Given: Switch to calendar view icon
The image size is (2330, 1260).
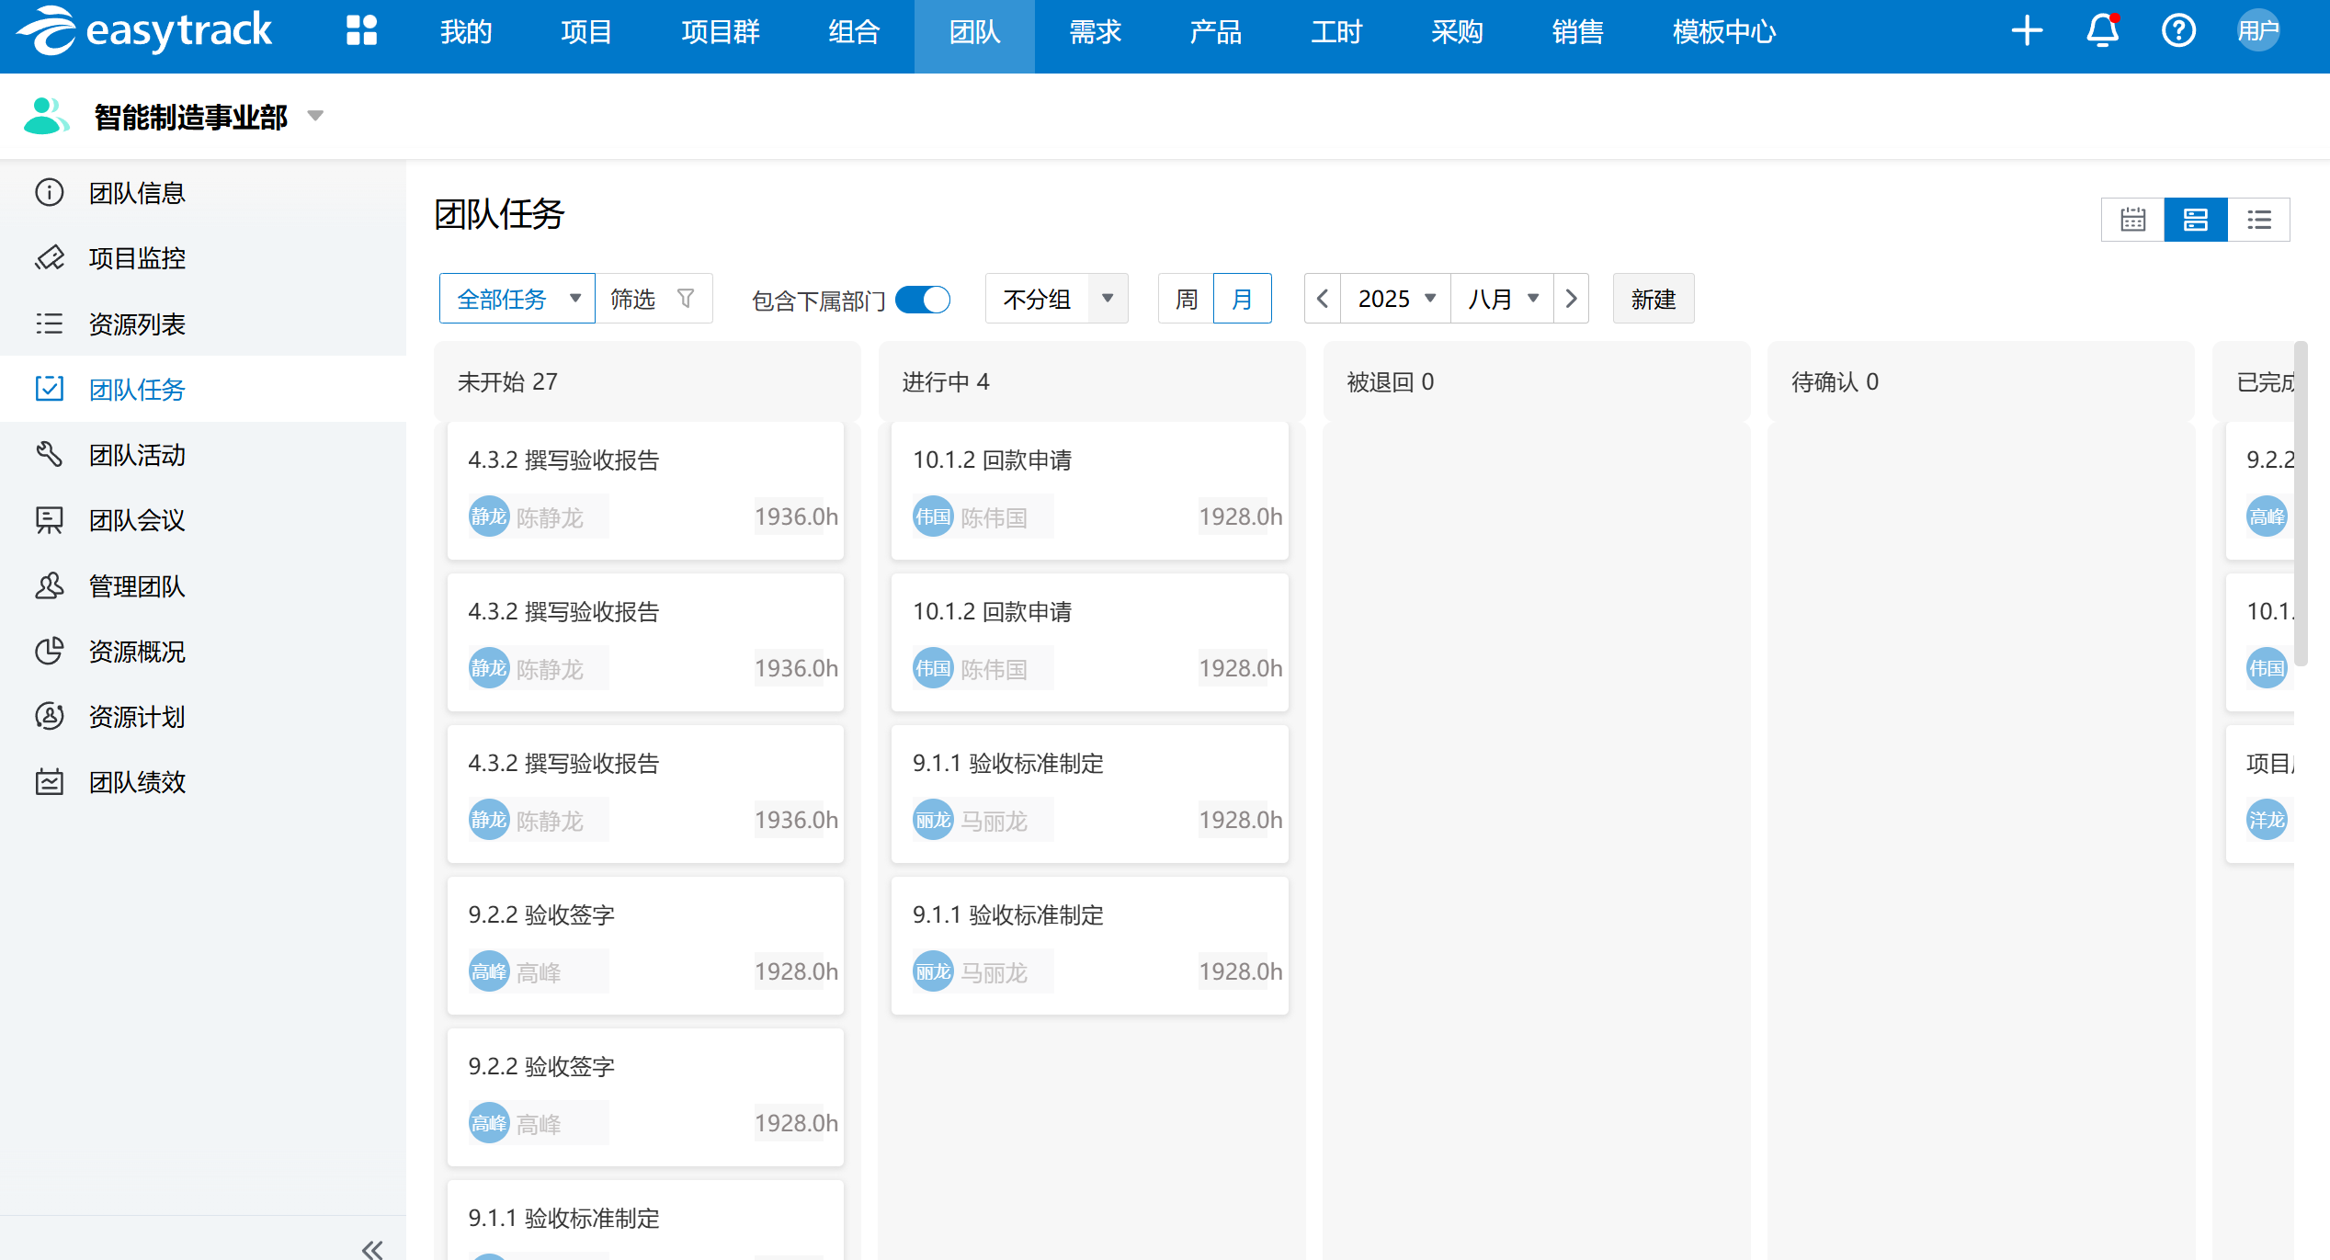Looking at the screenshot, I should tap(2132, 220).
